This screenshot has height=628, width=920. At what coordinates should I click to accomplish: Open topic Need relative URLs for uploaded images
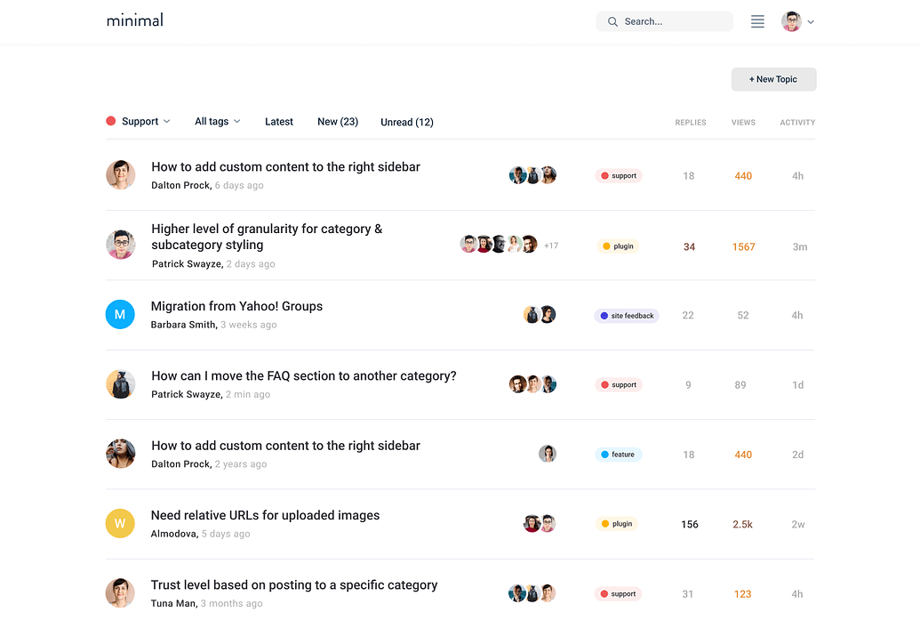[x=265, y=515]
